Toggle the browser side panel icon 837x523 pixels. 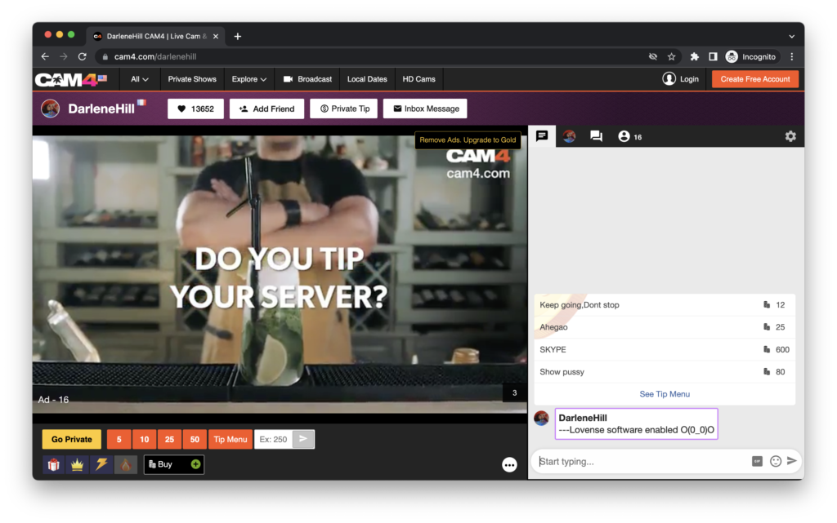coord(713,56)
